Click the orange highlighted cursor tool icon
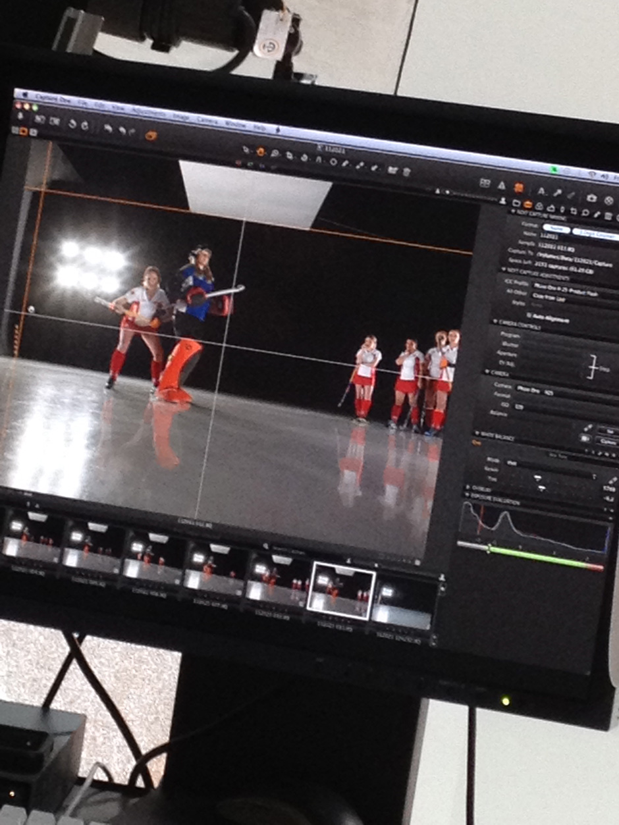The width and height of the screenshot is (619, 825). pos(261,151)
